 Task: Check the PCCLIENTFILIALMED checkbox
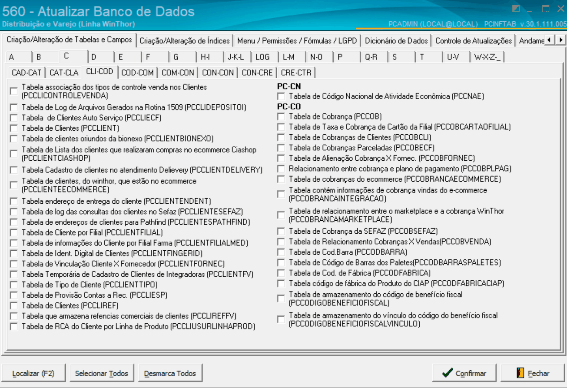pyautogui.click(x=14, y=243)
